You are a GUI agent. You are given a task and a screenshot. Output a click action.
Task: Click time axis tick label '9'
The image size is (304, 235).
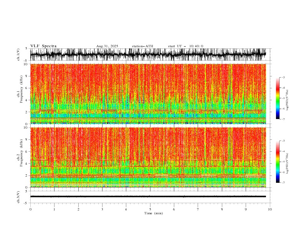point(246,209)
